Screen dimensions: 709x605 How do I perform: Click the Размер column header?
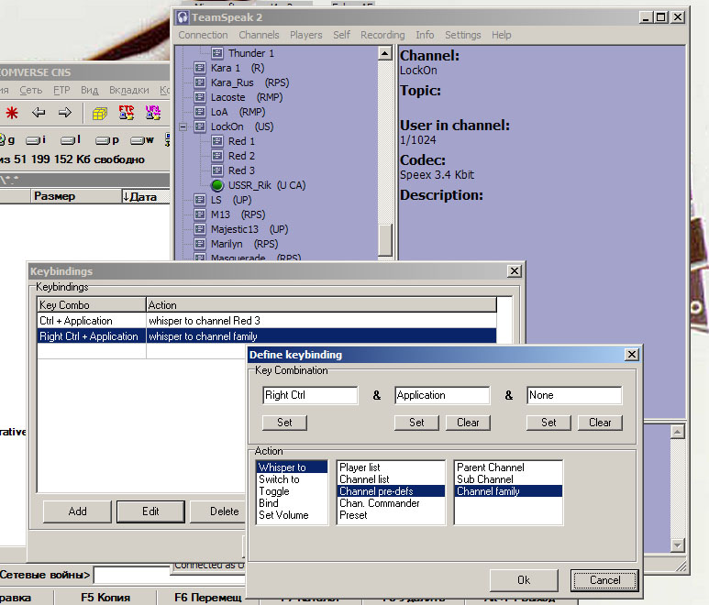[x=77, y=196]
